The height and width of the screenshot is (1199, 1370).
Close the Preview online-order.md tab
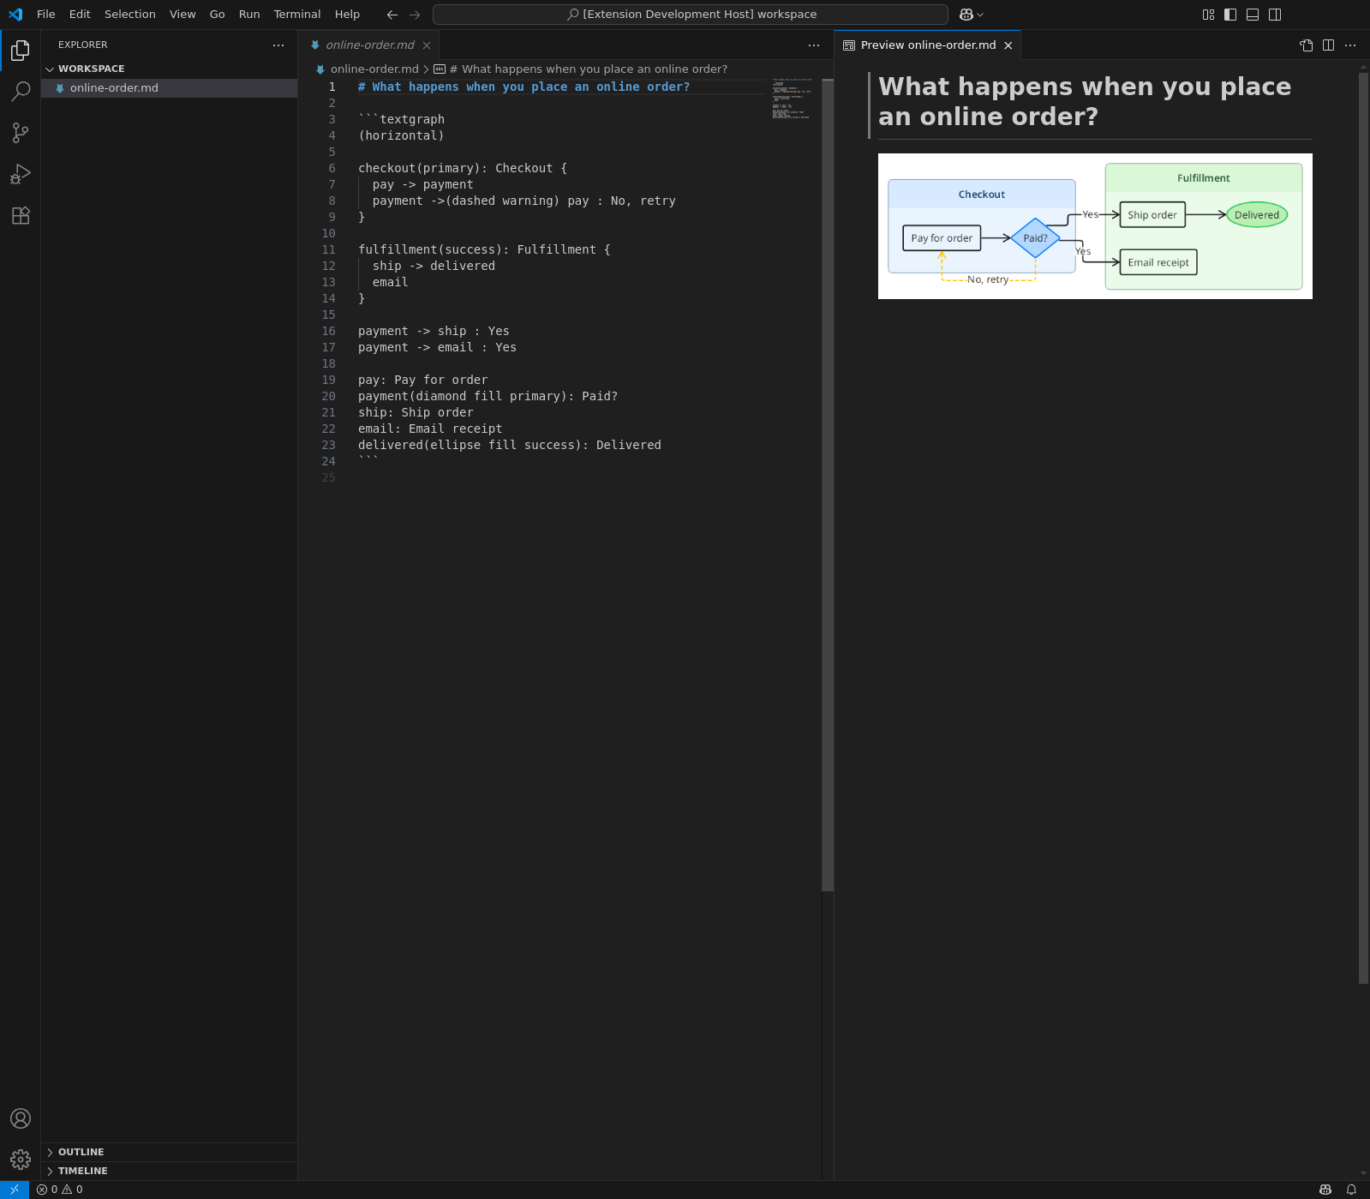[x=1008, y=45]
